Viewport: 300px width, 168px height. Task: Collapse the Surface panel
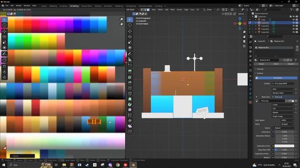[x=260, y=73]
